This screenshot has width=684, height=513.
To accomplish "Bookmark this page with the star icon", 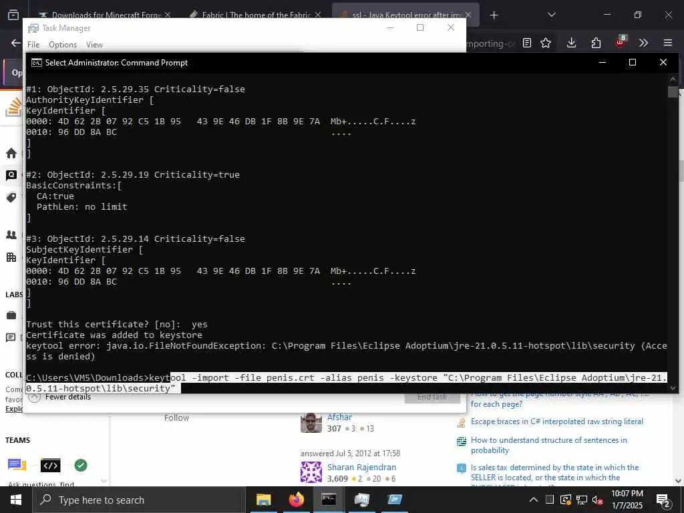I will [546, 43].
